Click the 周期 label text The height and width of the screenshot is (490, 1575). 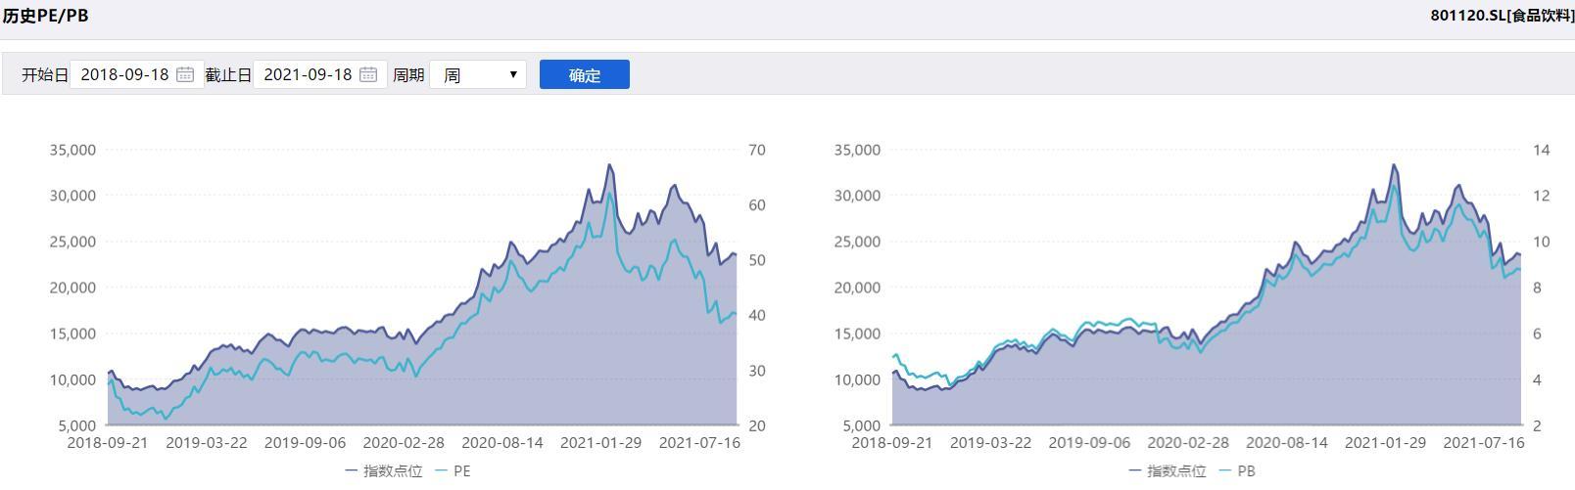point(408,74)
